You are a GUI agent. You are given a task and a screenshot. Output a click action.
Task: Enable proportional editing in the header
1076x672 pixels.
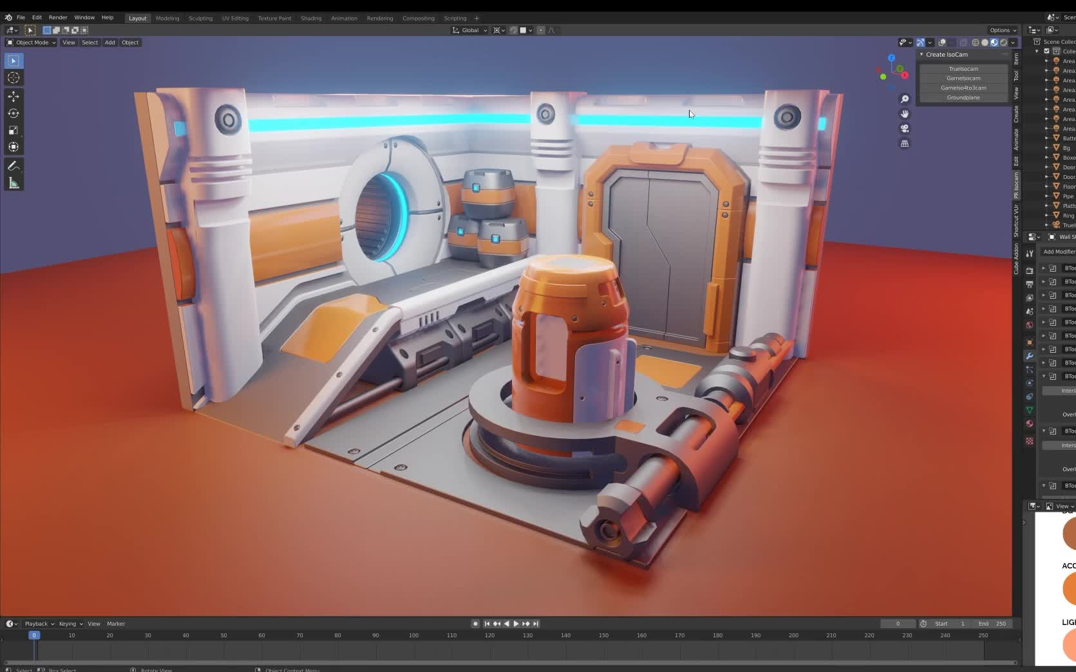pyautogui.click(x=541, y=30)
